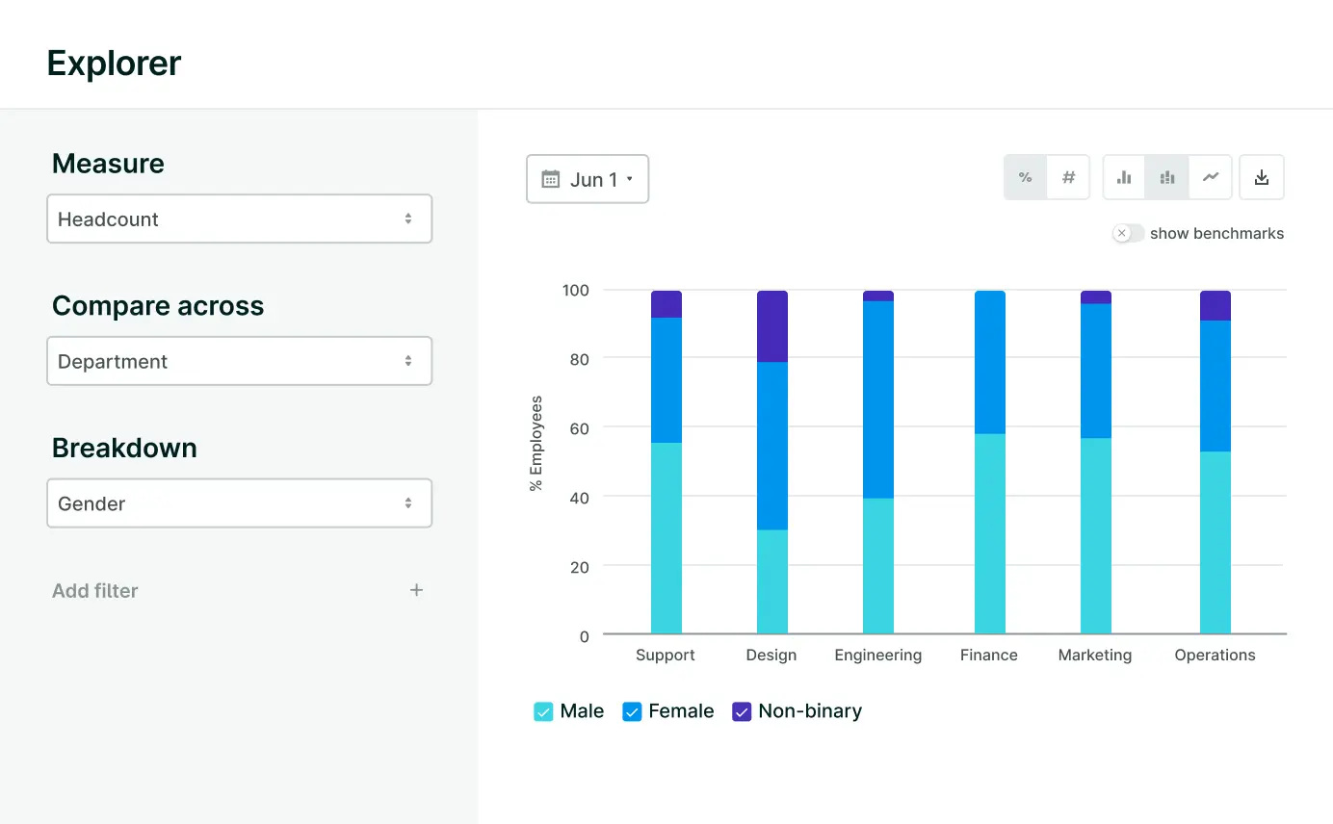Click the Design department stacked bar

[771, 462]
